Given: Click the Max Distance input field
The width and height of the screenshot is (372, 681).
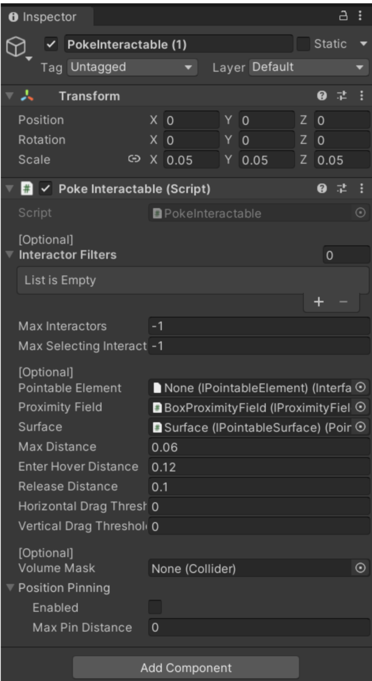Looking at the screenshot, I should point(259,447).
